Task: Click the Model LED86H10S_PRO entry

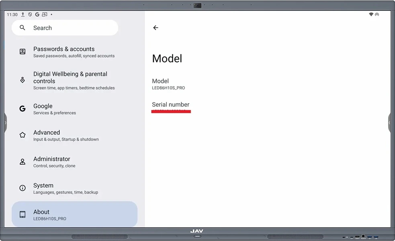Action: [x=168, y=84]
